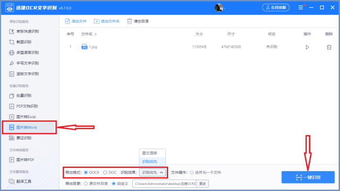Pick 识别优先 from the dropdown list

point(153,162)
